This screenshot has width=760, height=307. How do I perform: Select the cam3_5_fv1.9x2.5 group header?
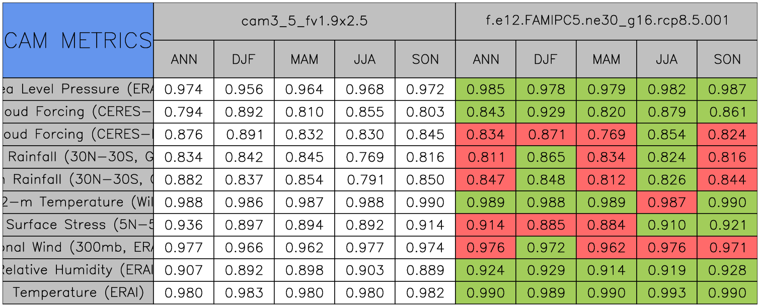(304, 21)
